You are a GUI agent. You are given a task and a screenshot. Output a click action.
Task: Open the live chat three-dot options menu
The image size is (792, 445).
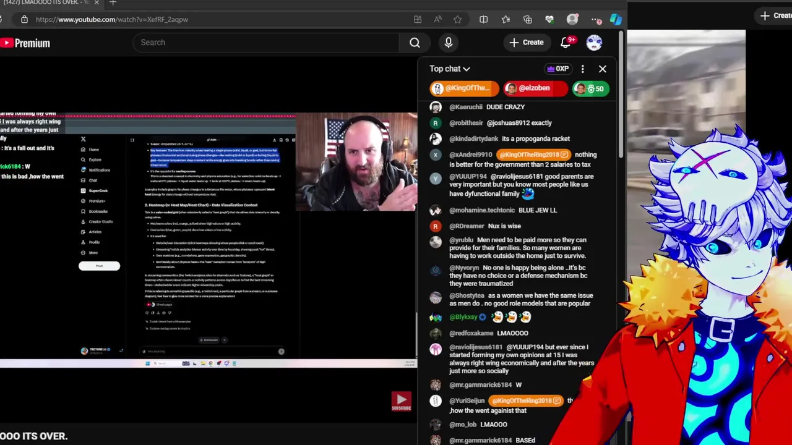click(582, 69)
